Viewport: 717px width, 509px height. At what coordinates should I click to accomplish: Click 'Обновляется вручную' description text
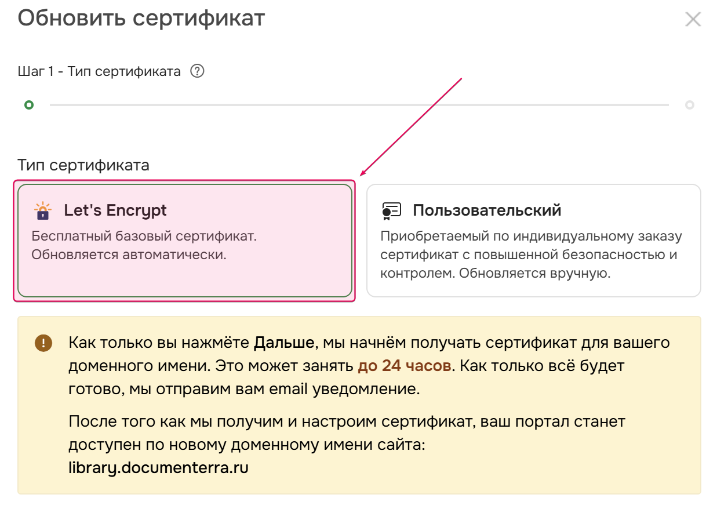pyautogui.click(x=535, y=273)
